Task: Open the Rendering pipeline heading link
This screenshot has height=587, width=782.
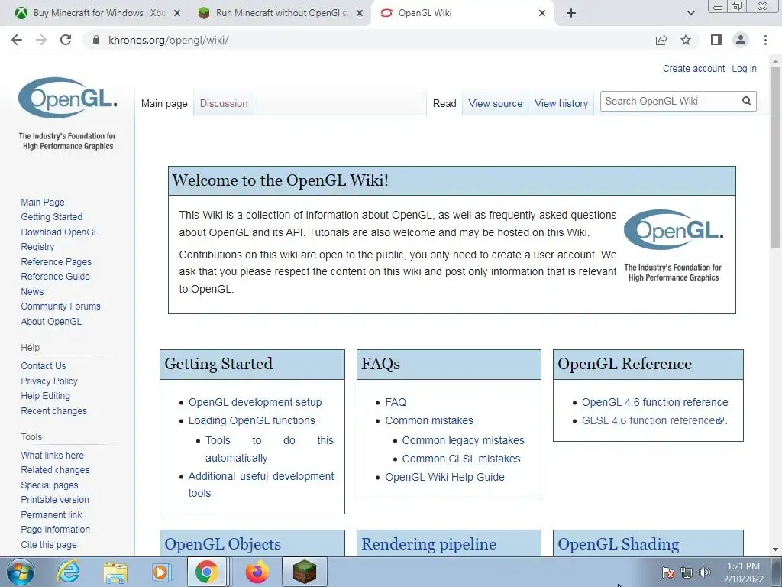Action: click(x=428, y=544)
